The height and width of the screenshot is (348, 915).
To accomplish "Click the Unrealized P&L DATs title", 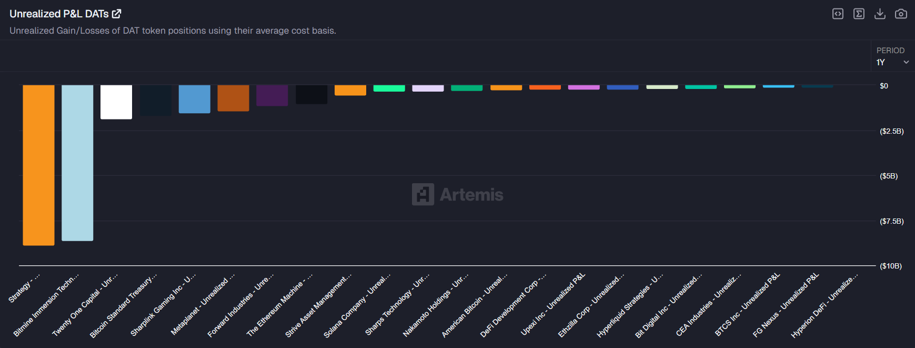I will pos(59,14).
